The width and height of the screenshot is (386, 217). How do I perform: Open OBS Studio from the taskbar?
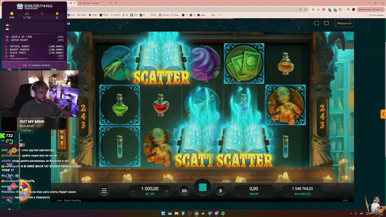coord(190,213)
